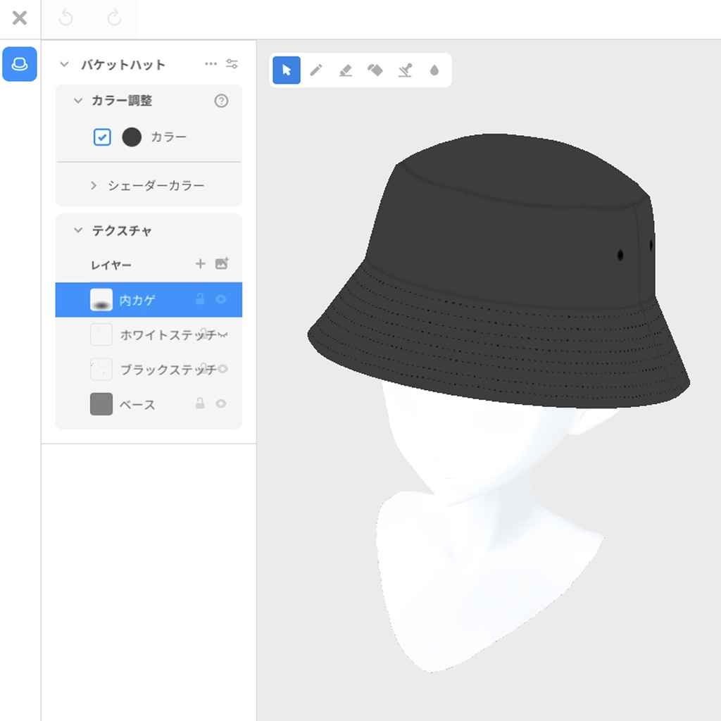Click the バケットハット title text
This screenshot has width=721, height=721.
tap(123, 64)
